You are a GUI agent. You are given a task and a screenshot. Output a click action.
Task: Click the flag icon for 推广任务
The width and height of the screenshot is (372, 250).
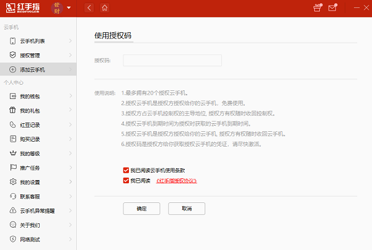pos(13,167)
